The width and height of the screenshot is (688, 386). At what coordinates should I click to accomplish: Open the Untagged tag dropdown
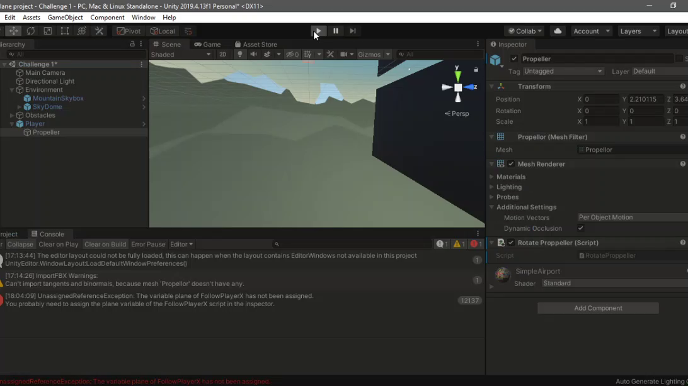pos(563,71)
